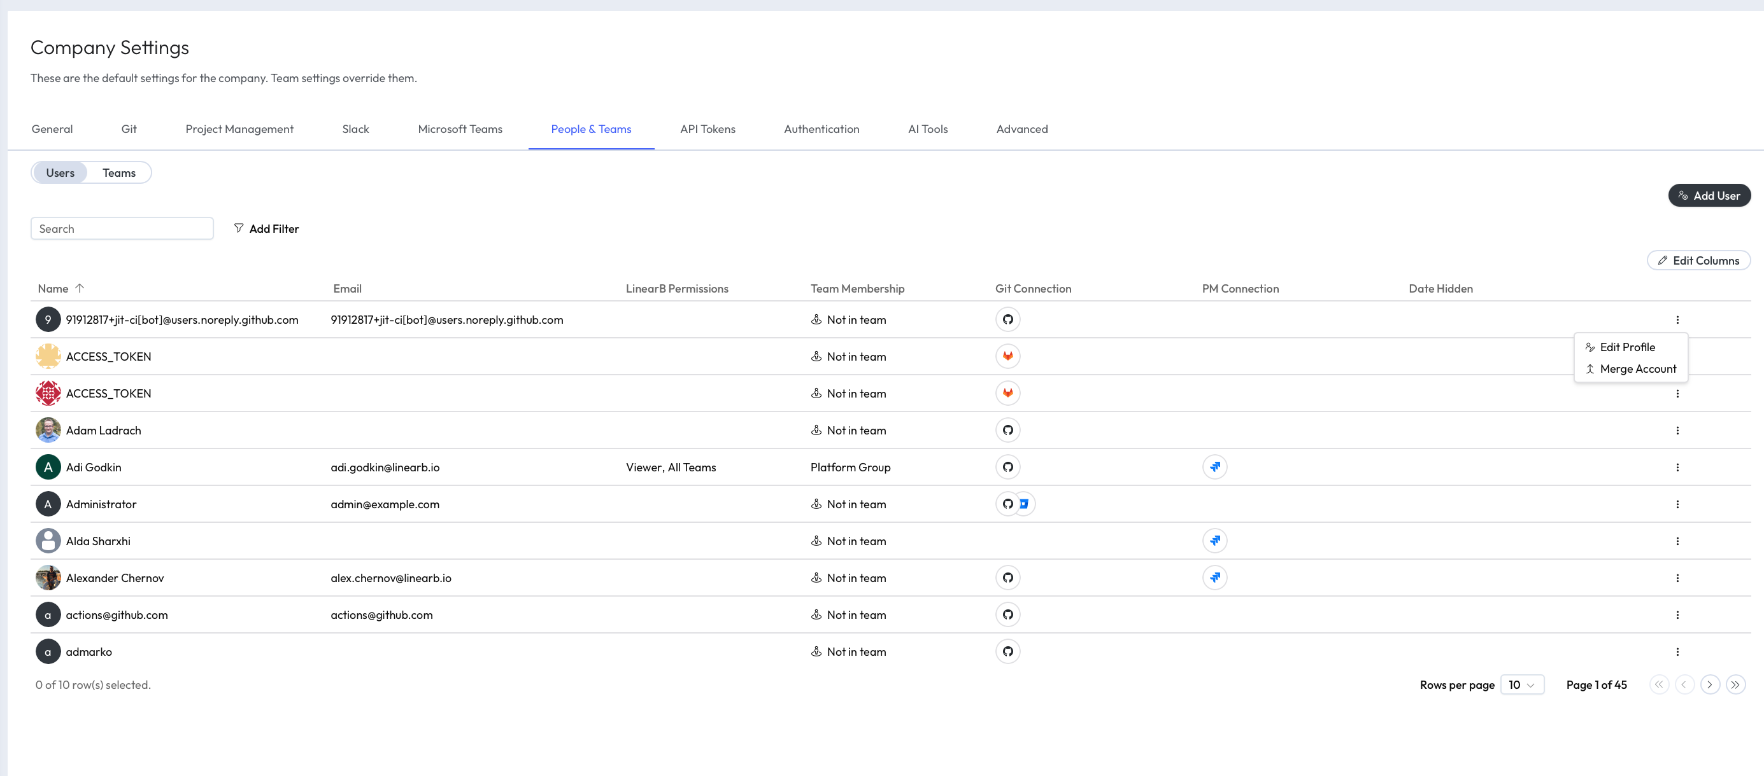Screen dimensions: 1764x776
Task: Select Edit Profile in the popup menu
Action: click(1626, 347)
